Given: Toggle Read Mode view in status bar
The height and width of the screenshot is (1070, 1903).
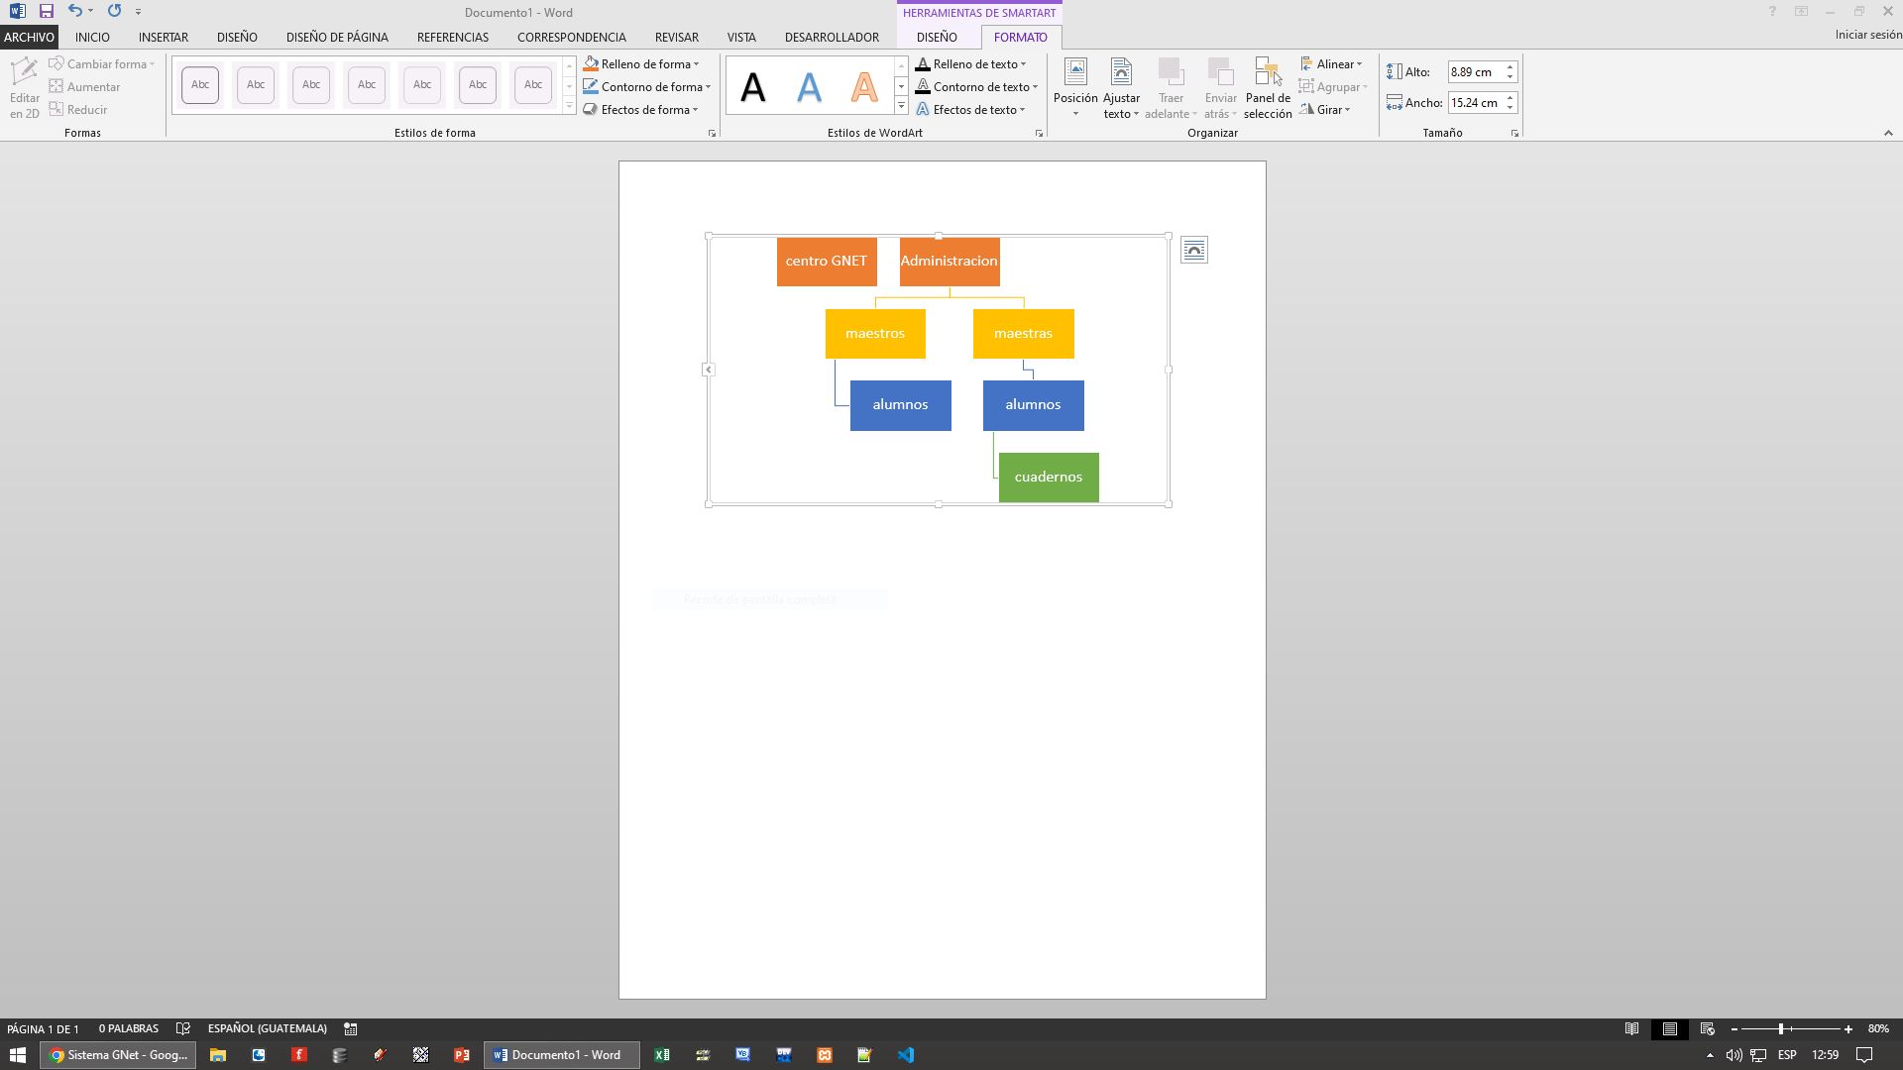Looking at the screenshot, I should click(x=1631, y=1028).
